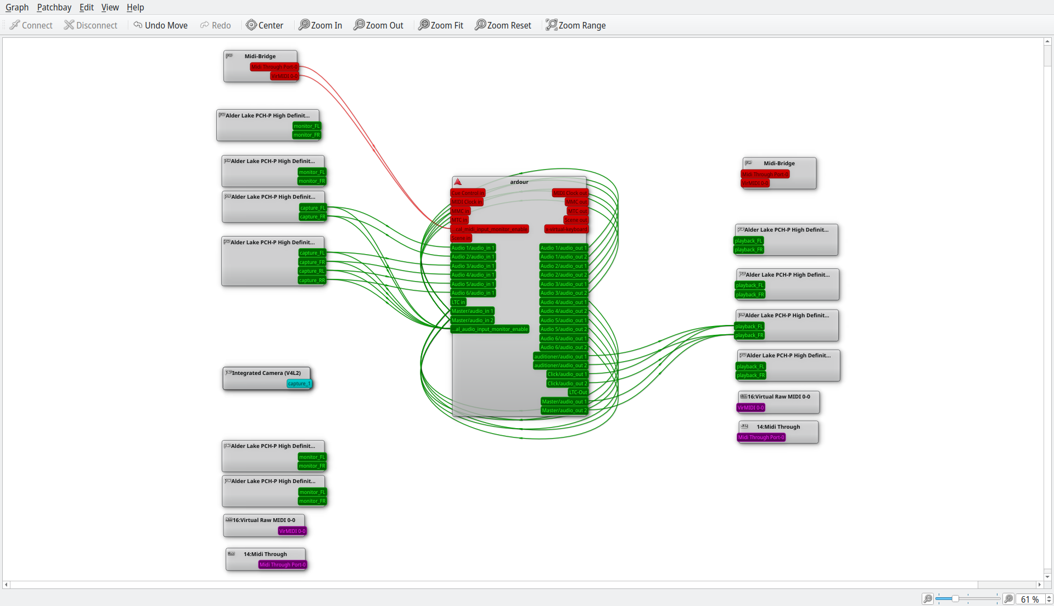The height and width of the screenshot is (606, 1054).
Task: Click the Redo toolbar icon
Action: pos(215,25)
